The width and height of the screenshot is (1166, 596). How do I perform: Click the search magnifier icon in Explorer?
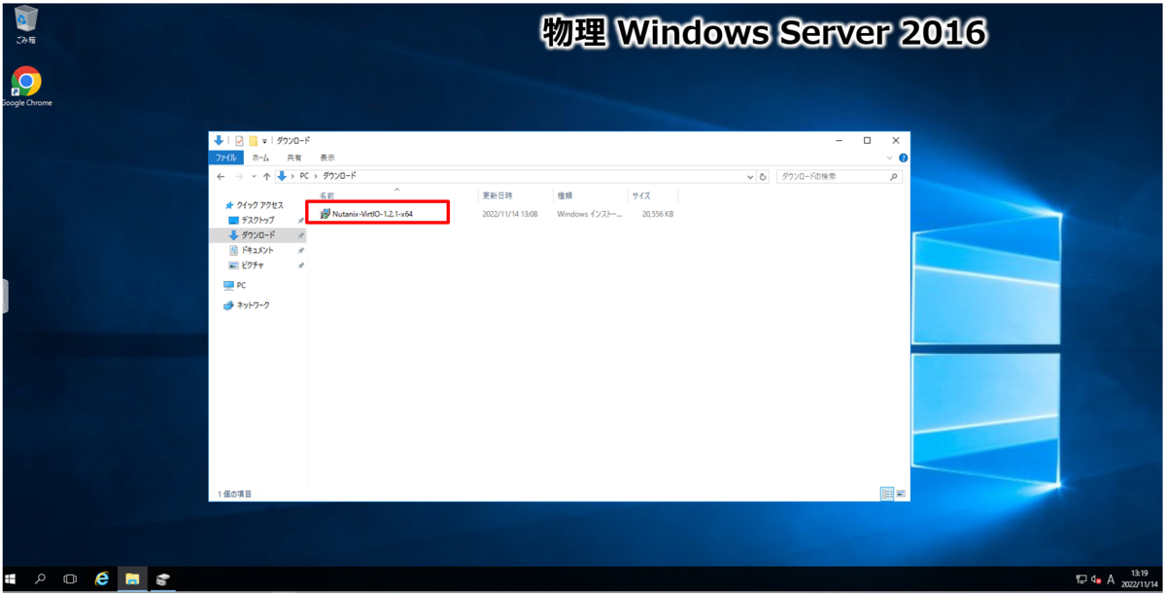[x=894, y=177]
